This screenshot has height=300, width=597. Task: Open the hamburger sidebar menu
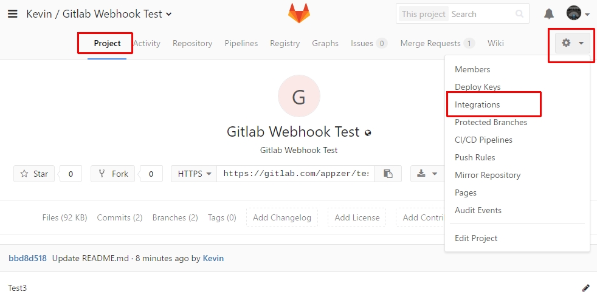[13, 14]
